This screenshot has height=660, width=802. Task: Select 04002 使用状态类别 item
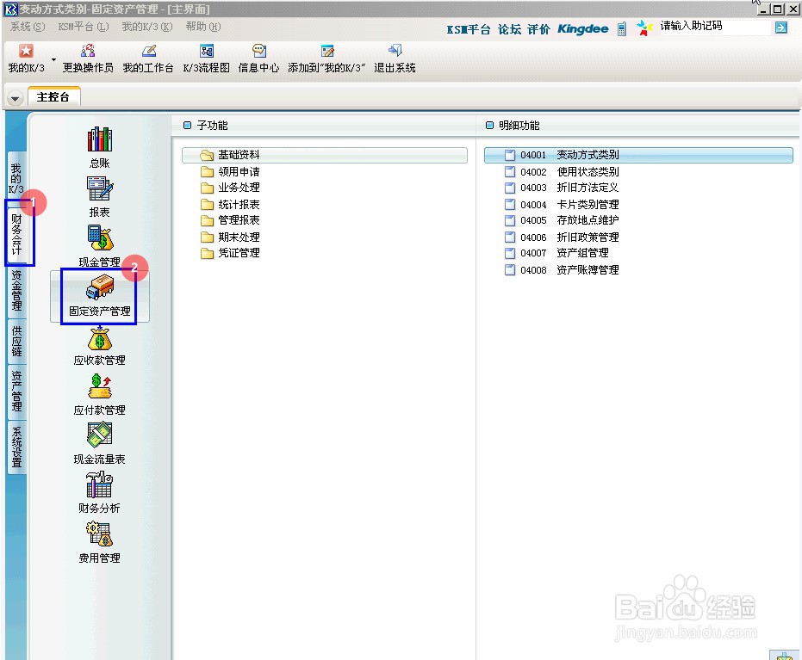pyautogui.click(x=562, y=171)
